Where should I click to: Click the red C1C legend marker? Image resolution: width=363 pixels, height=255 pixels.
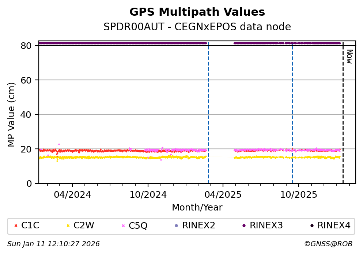click(x=16, y=225)
